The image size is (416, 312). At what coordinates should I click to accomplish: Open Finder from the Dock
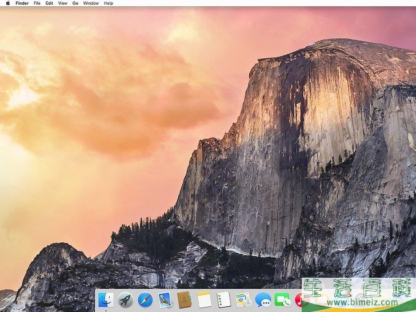pyautogui.click(x=106, y=300)
